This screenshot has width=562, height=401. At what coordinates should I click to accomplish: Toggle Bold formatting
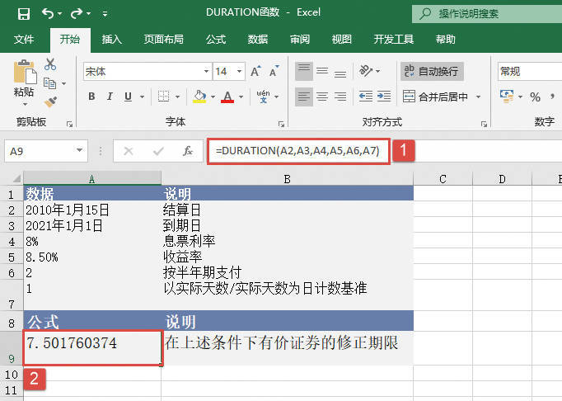pyautogui.click(x=91, y=97)
